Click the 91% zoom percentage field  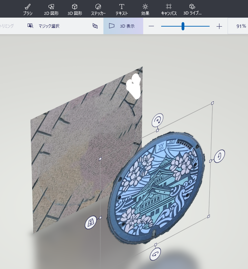(241, 26)
